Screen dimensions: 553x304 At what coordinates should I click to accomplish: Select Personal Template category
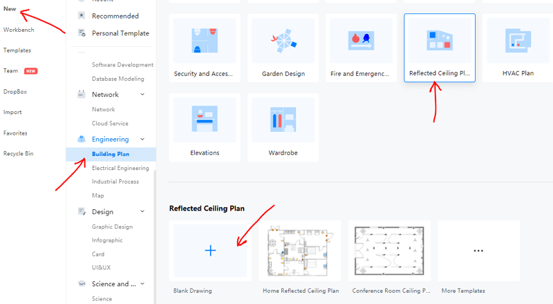coord(120,33)
